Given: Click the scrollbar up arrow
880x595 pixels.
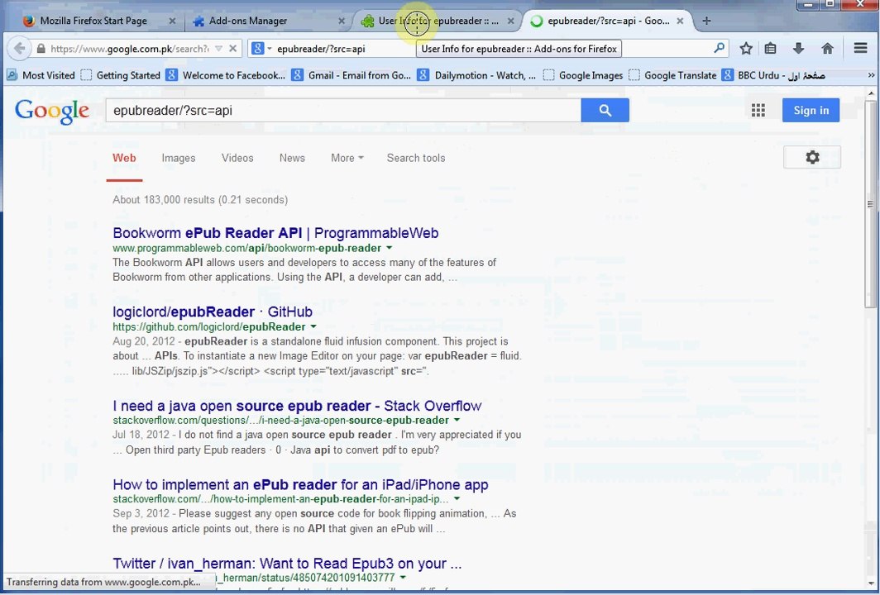Looking at the screenshot, I should (x=870, y=93).
